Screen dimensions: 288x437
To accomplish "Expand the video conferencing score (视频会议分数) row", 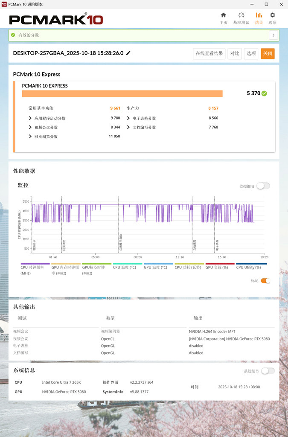I will click(x=30, y=127).
